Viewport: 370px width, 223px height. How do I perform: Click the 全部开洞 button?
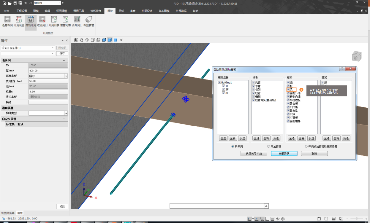pos(284,154)
